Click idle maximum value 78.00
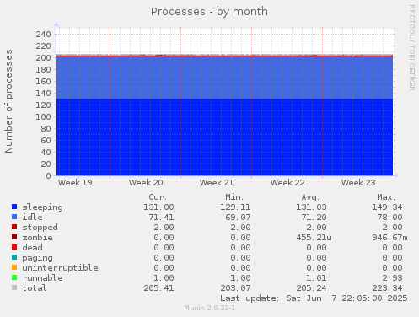 pos(389,218)
